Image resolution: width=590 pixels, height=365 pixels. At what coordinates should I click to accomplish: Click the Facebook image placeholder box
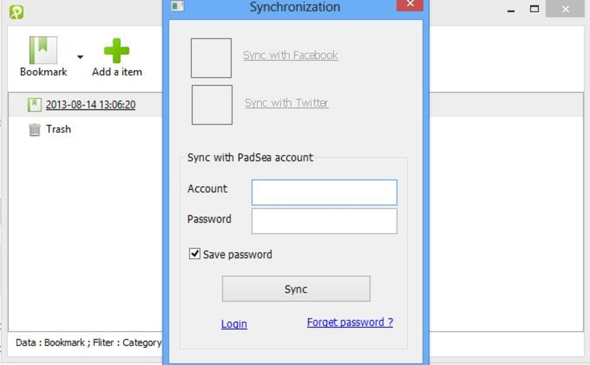pyautogui.click(x=211, y=58)
